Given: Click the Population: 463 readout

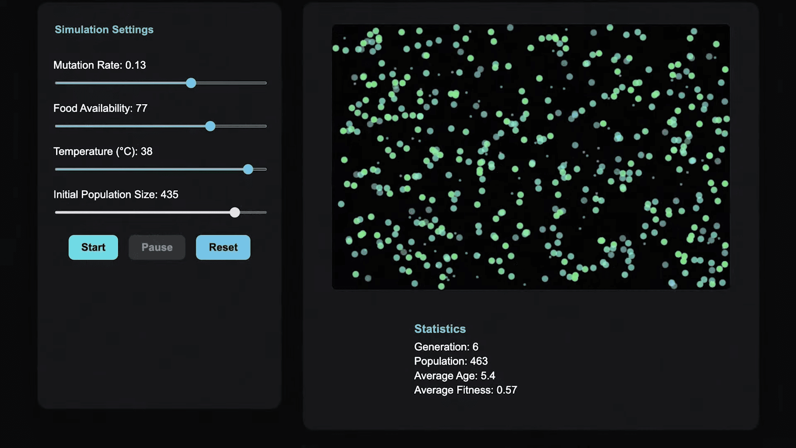Looking at the screenshot, I should pos(451,361).
